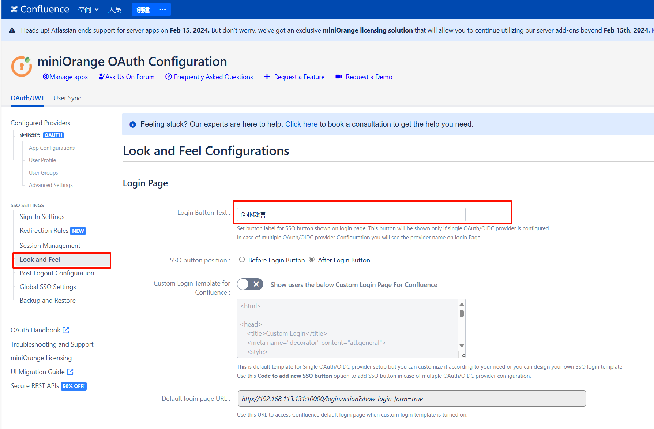
Task: Click the Ask Us On Forum person icon
Action: (102, 77)
